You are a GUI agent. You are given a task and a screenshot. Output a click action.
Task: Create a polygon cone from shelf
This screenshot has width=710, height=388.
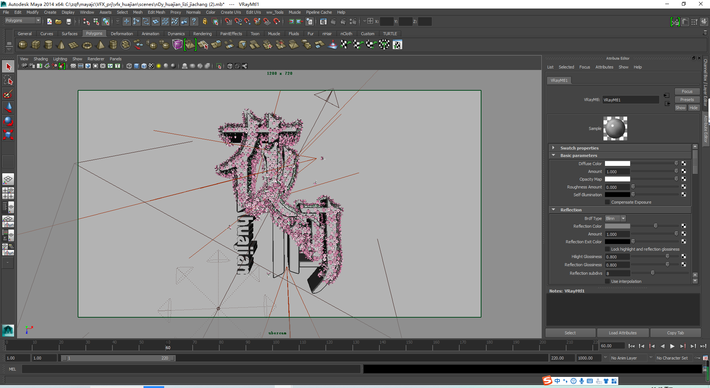click(61, 45)
